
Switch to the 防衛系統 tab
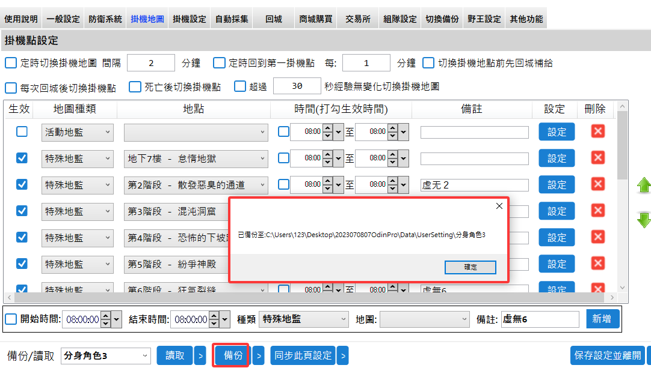tap(105, 19)
